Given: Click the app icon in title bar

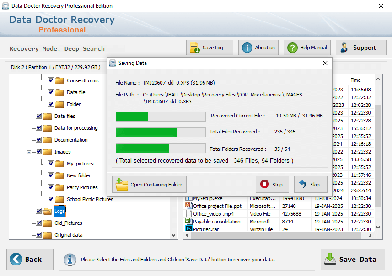Looking at the screenshot, I should 5,6.
